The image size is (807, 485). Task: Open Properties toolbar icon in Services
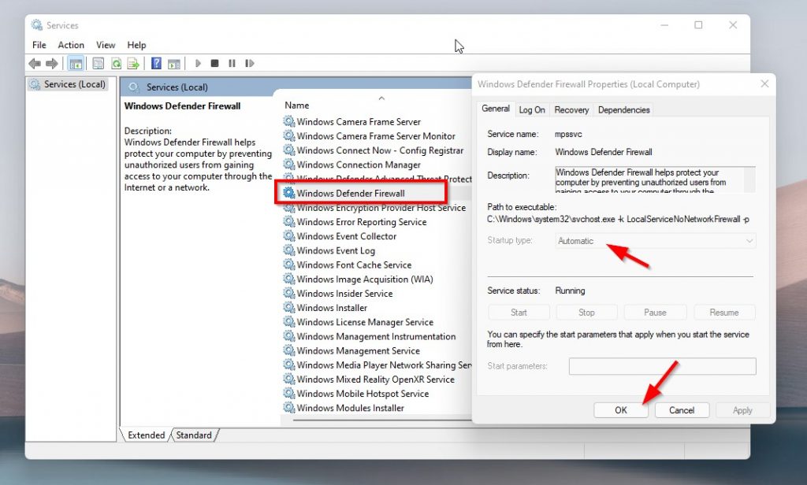tap(98, 63)
